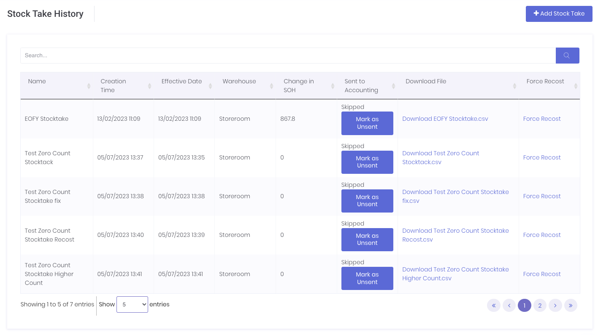Focus the Search input field
The image size is (598, 335).
click(288, 56)
